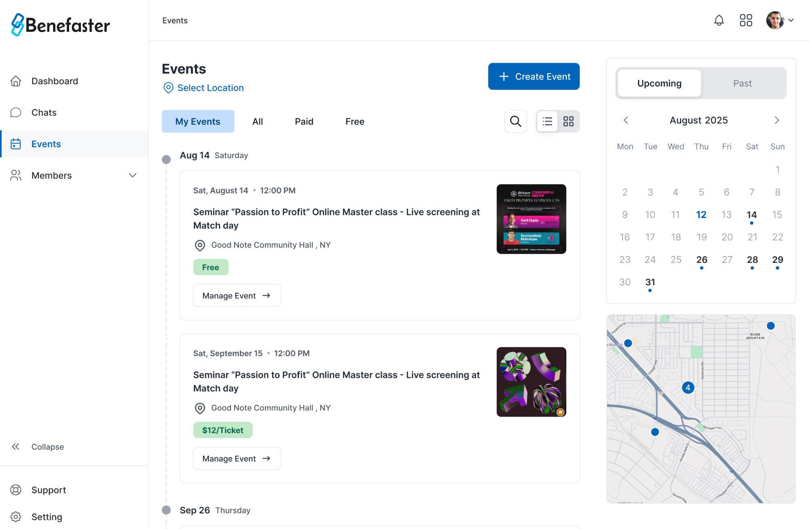Open the Arkam meetup event thumbnail
Image resolution: width=809 pixels, height=529 pixels.
[531, 219]
